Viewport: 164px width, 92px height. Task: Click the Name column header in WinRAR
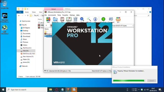[x=47, y=29]
